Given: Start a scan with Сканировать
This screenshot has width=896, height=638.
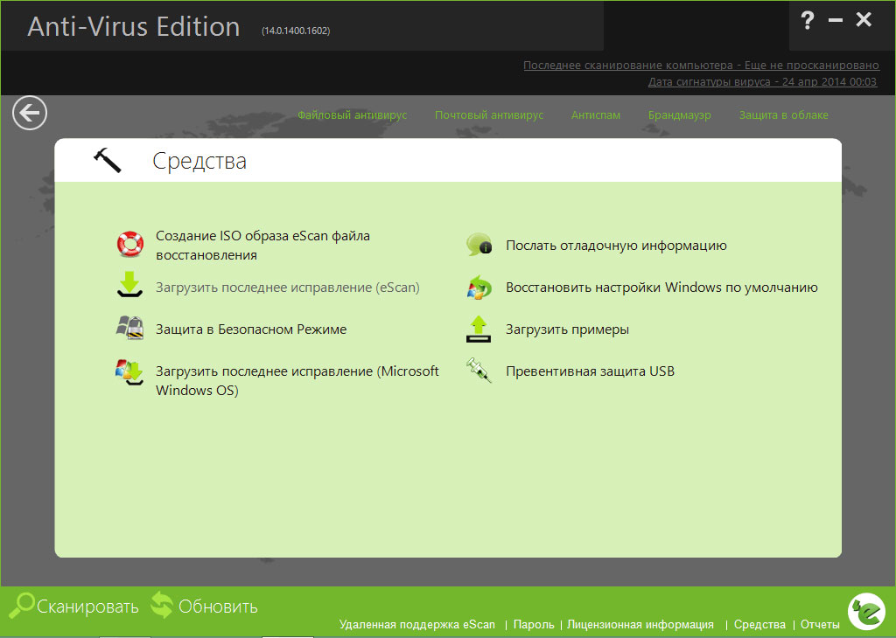Looking at the screenshot, I should [x=87, y=606].
